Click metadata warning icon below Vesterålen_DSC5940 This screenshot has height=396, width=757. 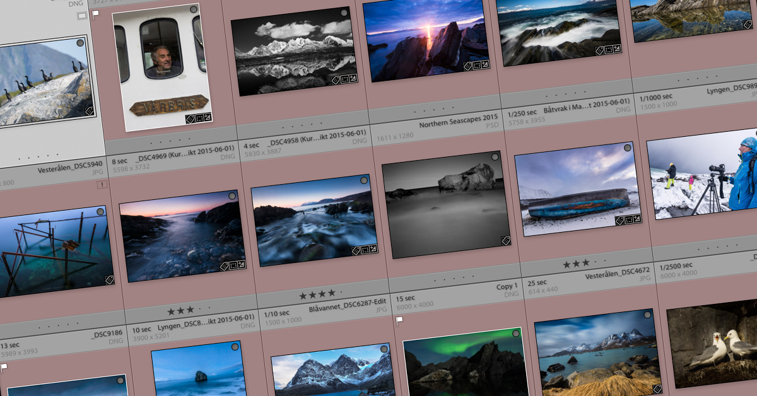102,185
